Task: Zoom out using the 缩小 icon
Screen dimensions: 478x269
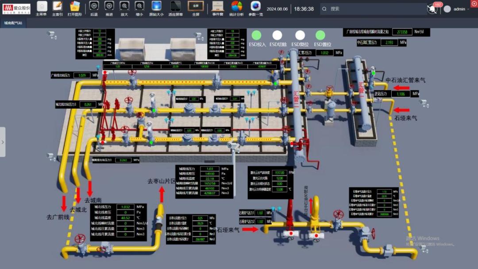Action: (139, 6)
